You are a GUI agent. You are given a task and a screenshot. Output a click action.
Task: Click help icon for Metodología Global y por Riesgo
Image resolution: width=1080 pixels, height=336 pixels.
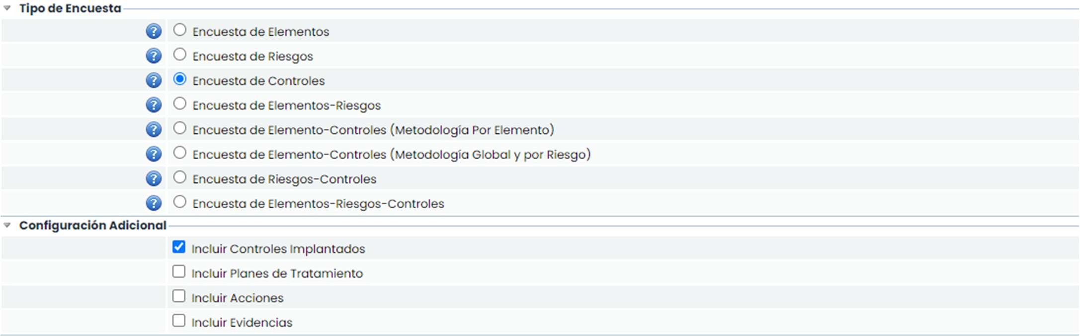coord(154,154)
